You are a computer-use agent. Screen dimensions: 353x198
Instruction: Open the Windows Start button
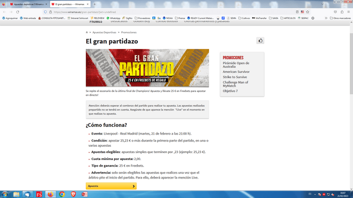tap(5, 194)
